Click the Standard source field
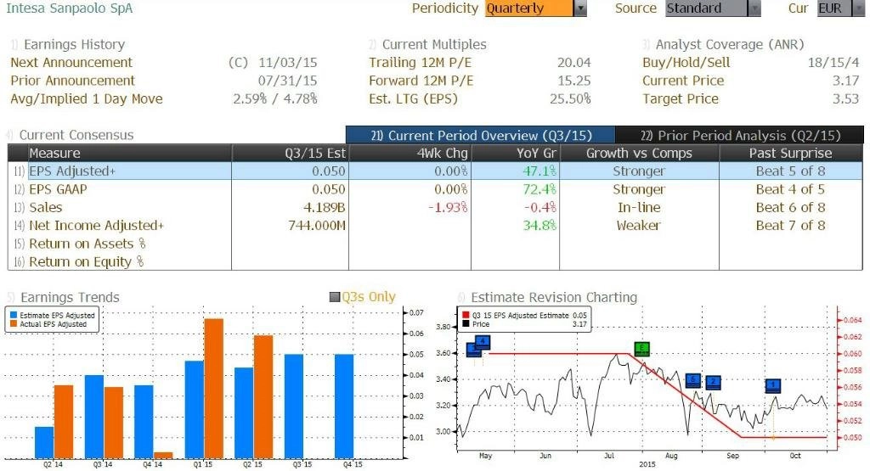Screen dimensions: 870x471 click(x=706, y=8)
